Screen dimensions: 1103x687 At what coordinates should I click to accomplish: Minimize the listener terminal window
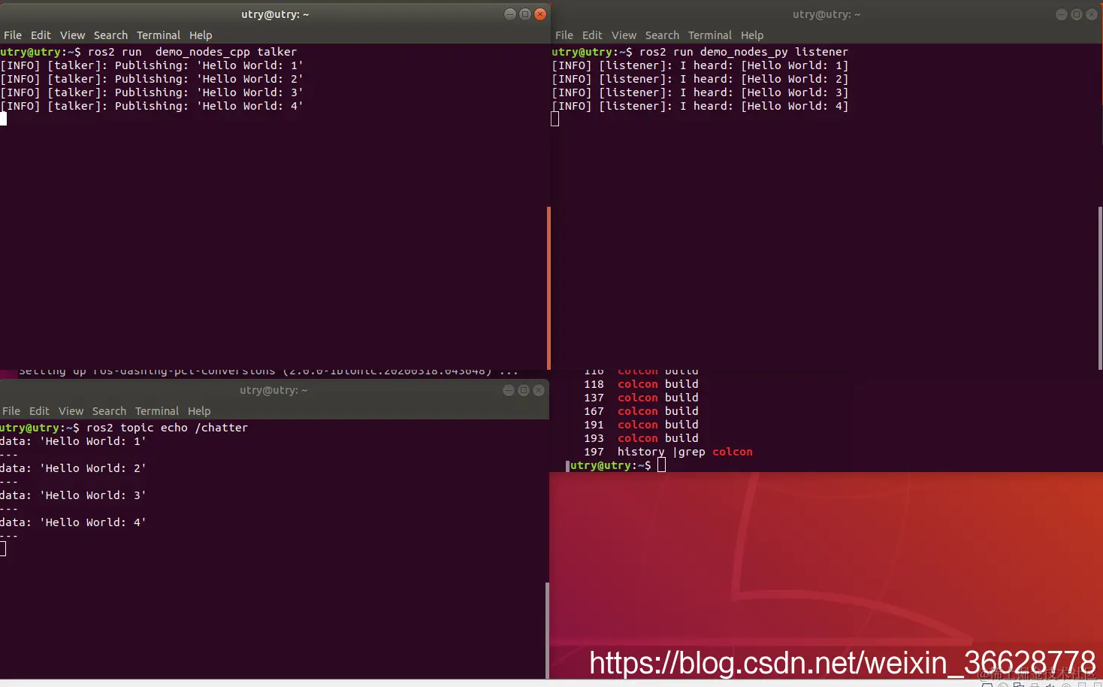[x=1062, y=14]
